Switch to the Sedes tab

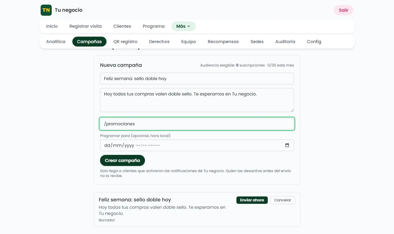tap(257, 42)
